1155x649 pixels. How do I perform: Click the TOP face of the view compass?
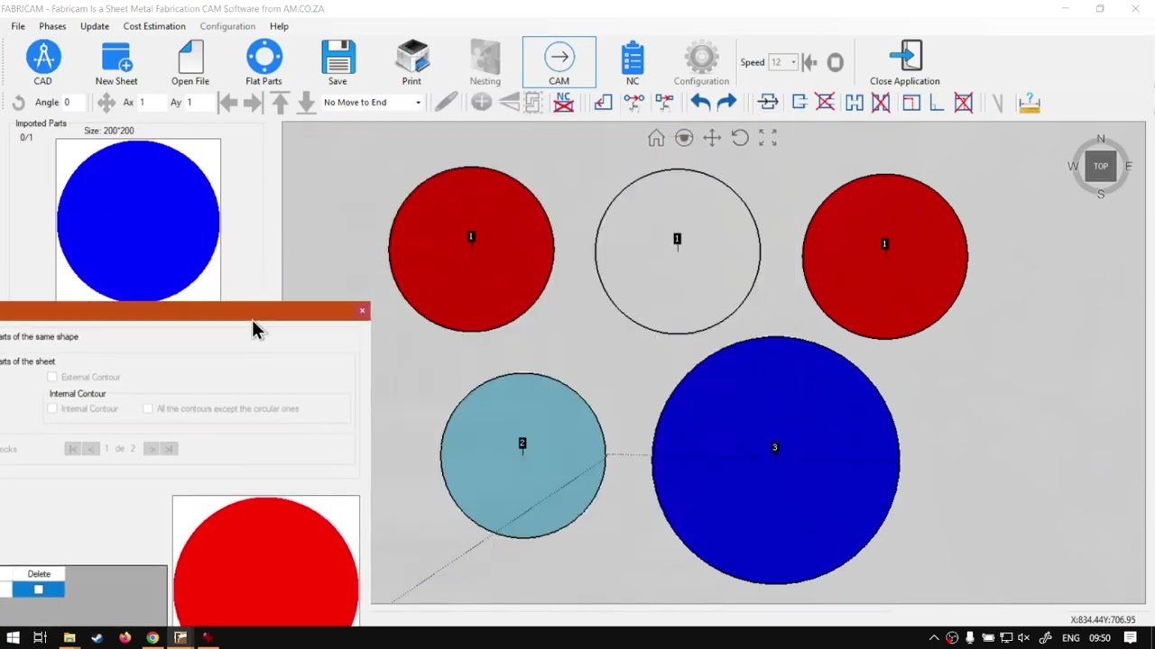click(x=1101, y=166)
